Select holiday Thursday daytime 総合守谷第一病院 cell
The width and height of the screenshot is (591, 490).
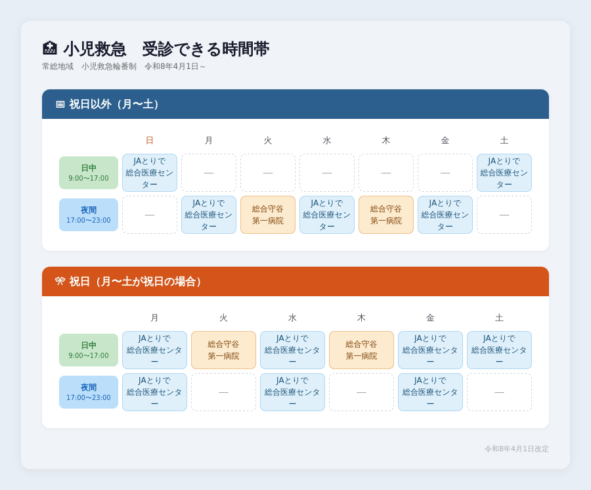(x=361, y=350)
